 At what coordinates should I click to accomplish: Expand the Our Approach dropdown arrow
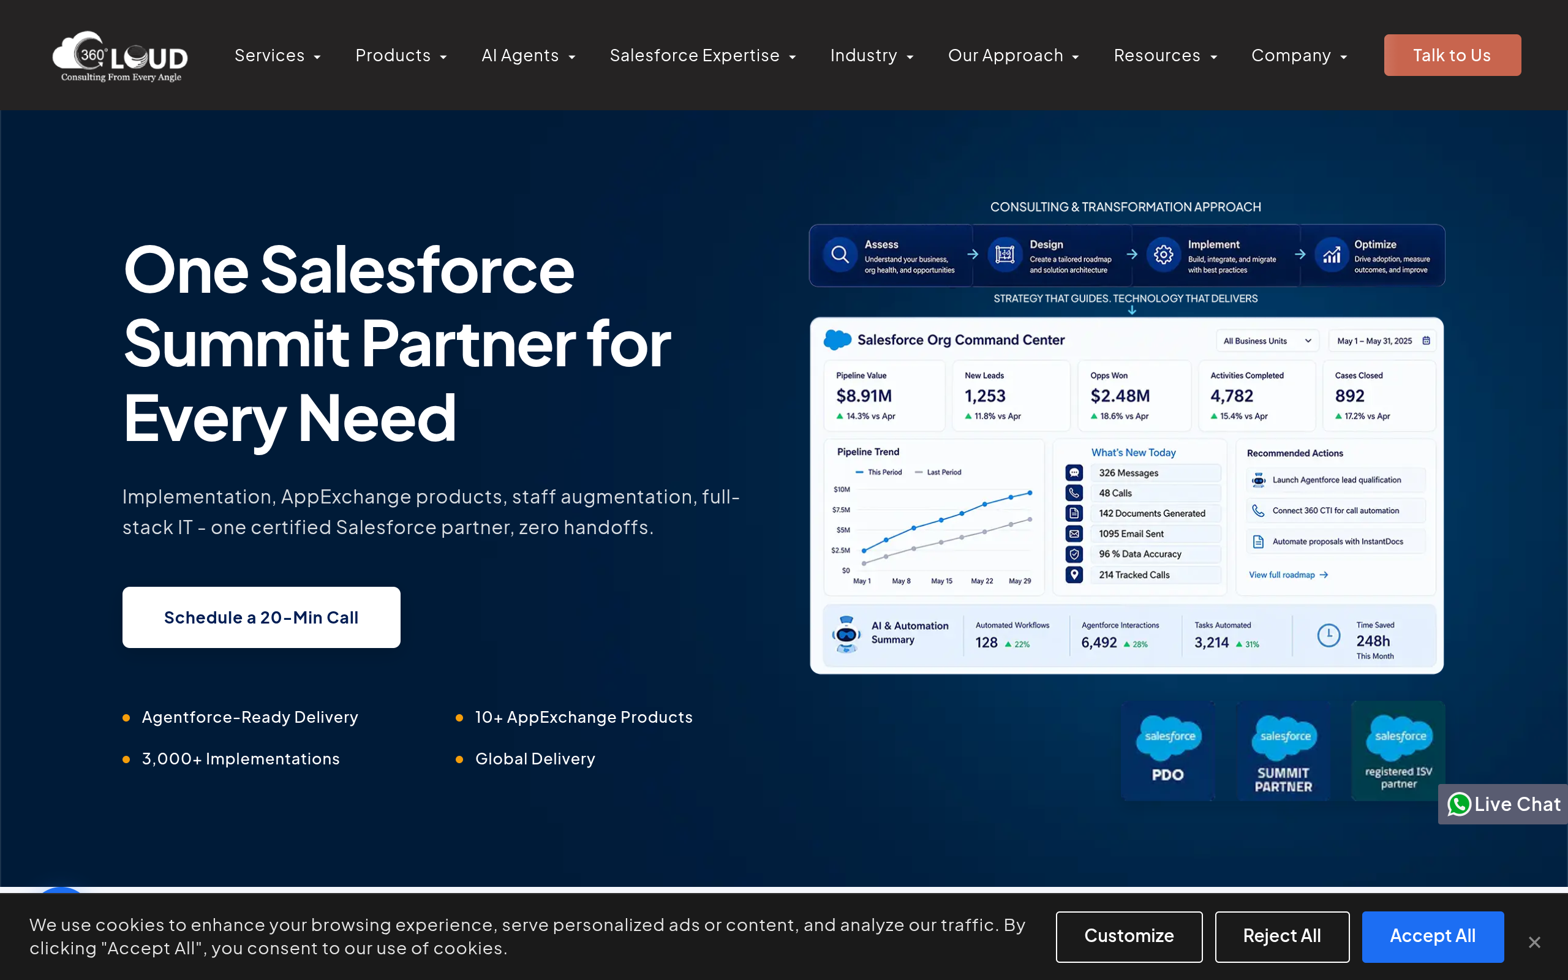click(1076, 57)
